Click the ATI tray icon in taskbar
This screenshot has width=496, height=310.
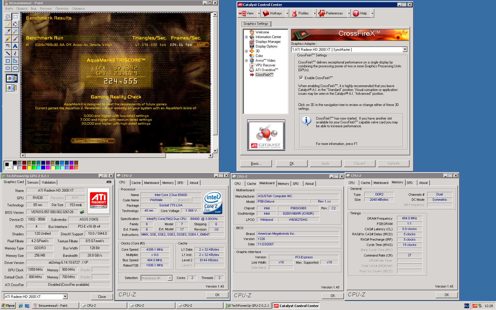point(475,306)
